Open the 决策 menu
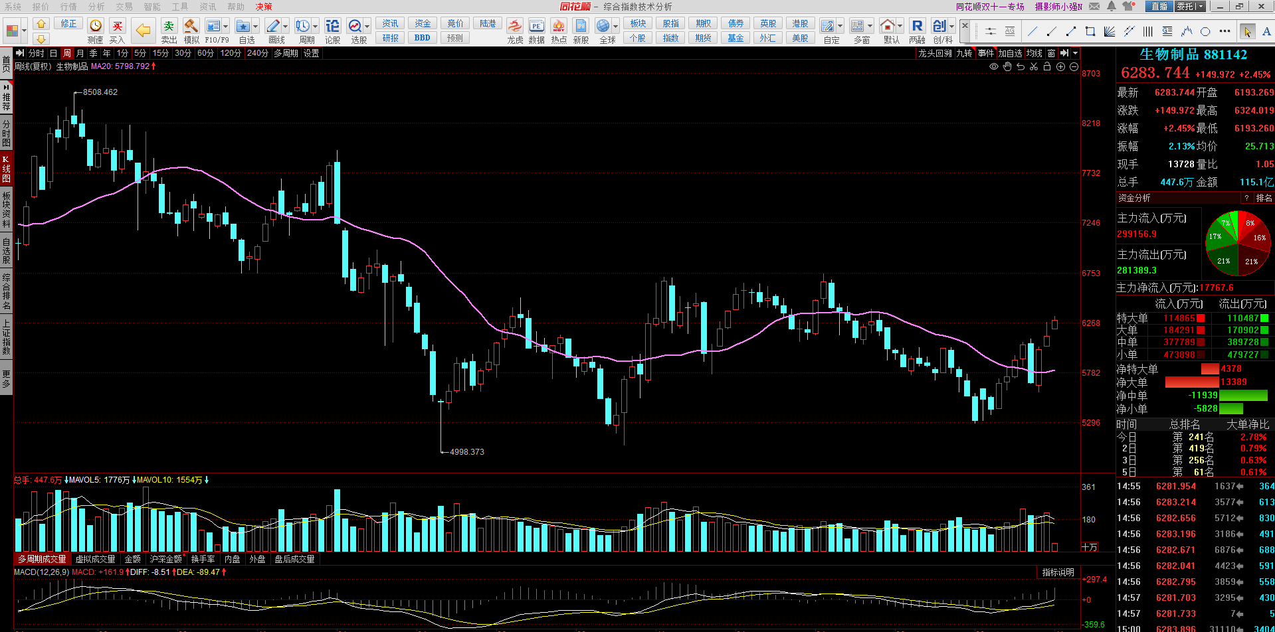 [x=264, y=7]
